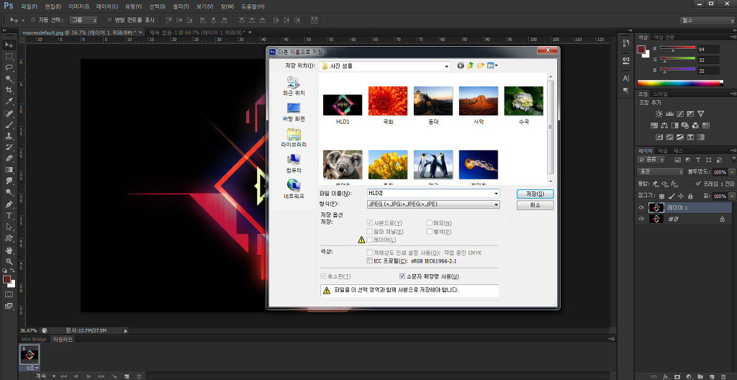This screenshot has height=380, width=737.
Task: Switch to the 스타일 panel tab
Action: [660, 94]
